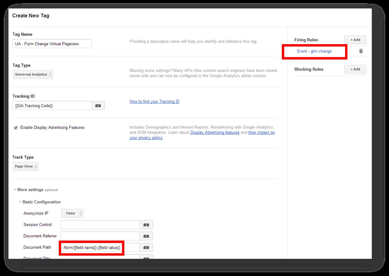Delete the Event - gtm.change firing rule
The width and height of the screenshot is (389, 276).
point(361,51)
